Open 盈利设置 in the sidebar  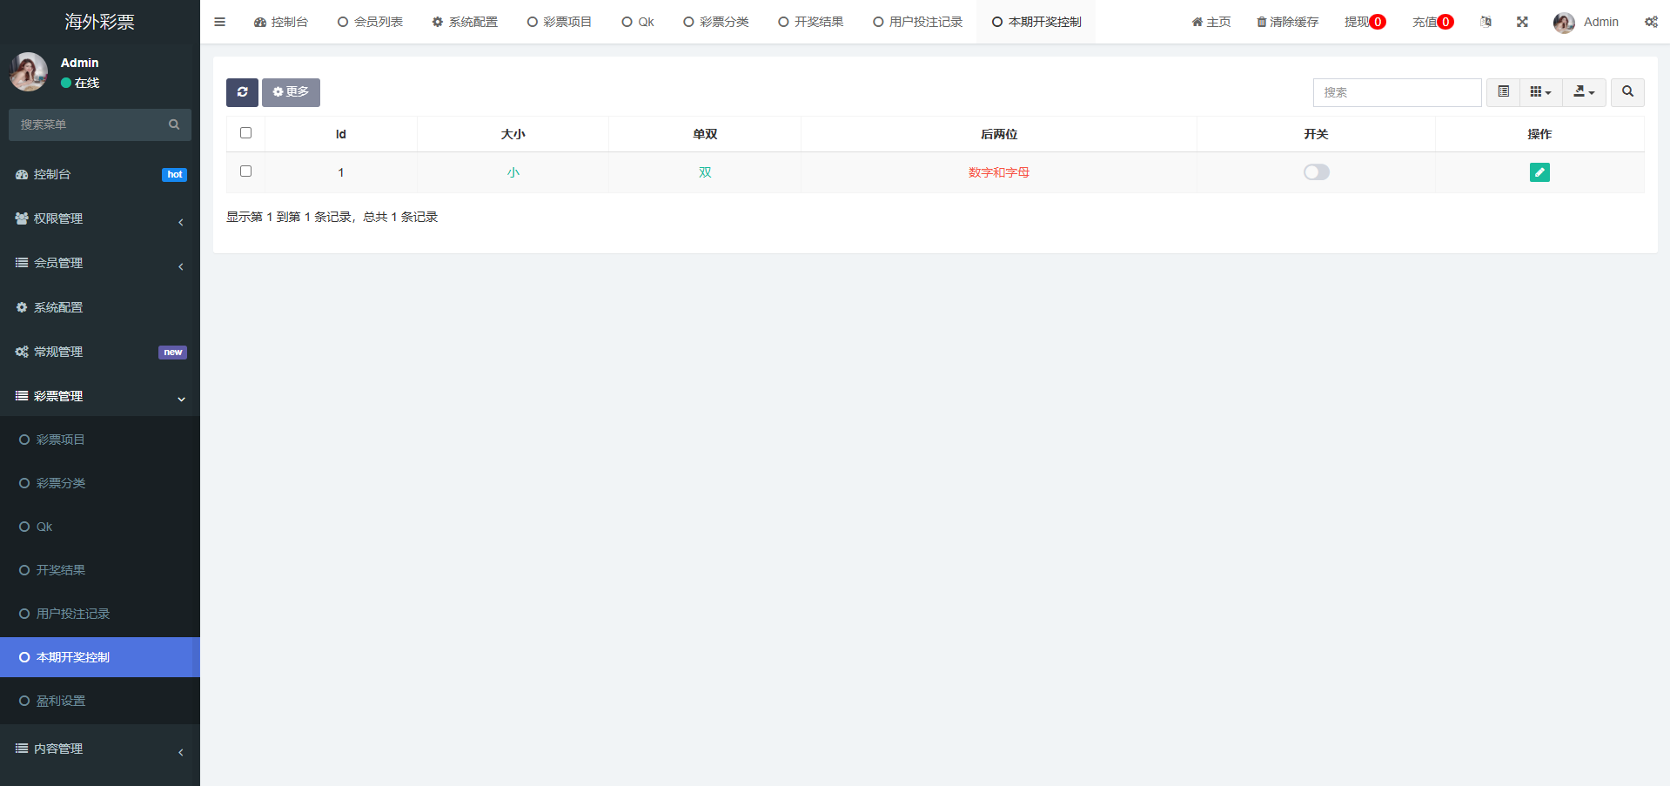pyautogui.click(x=61, y=701)
